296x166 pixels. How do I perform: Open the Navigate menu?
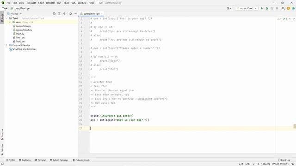click(x=31, y=3)
